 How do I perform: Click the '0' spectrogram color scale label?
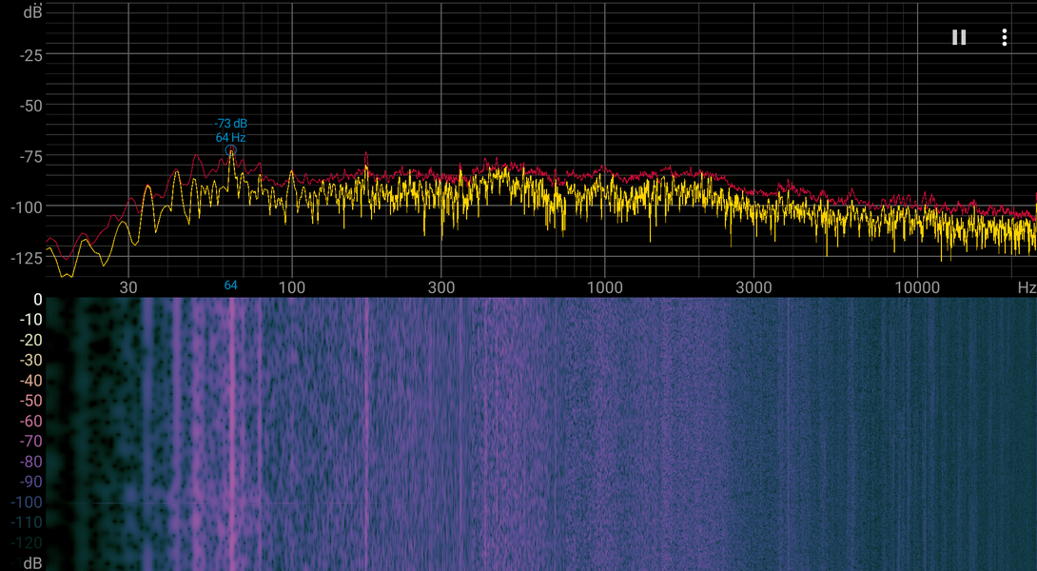(x=38, y=300)
